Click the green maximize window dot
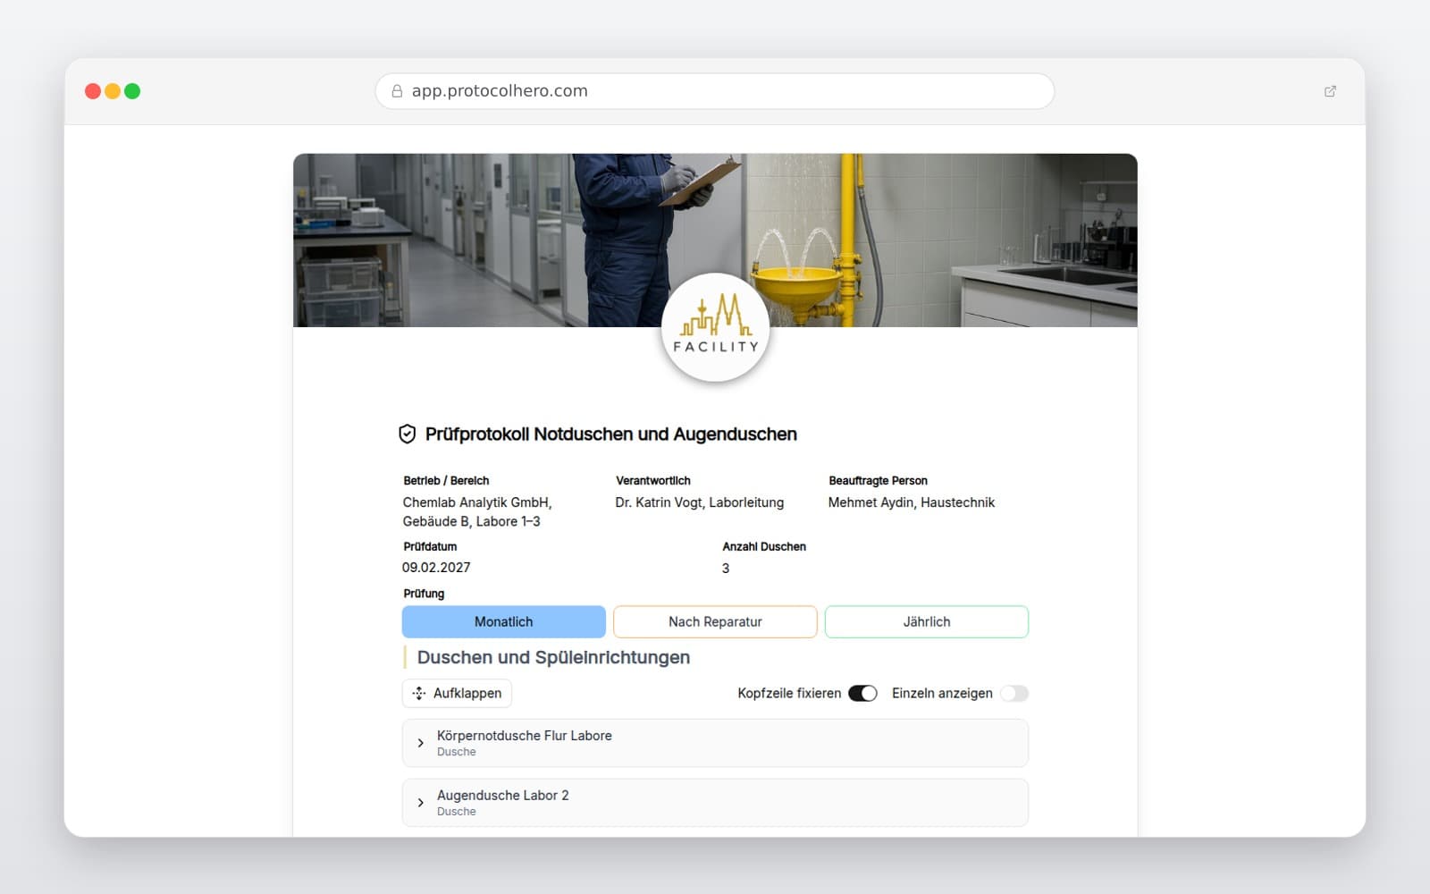This screenshot has width=1430, height=894. coord(132,91)
